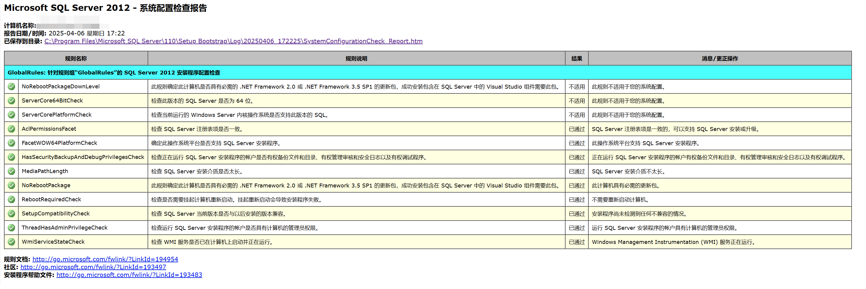Open the 规则文档 link with LinkId=194954
This screenshot has width=866, height=289.
tap(105, 260)
